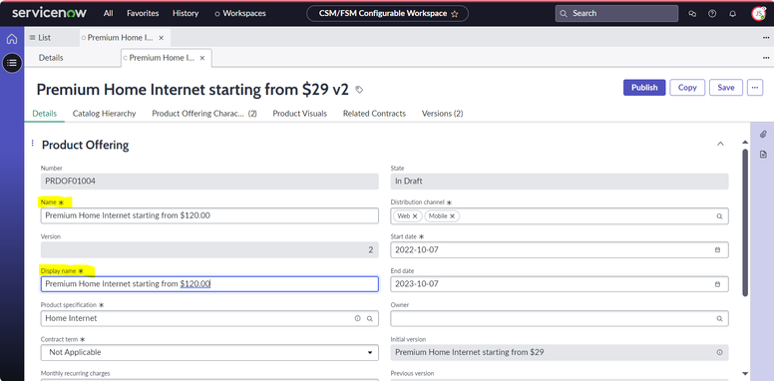
Task: Remove the Web distribution channel pill
Action: coord(415,216)
